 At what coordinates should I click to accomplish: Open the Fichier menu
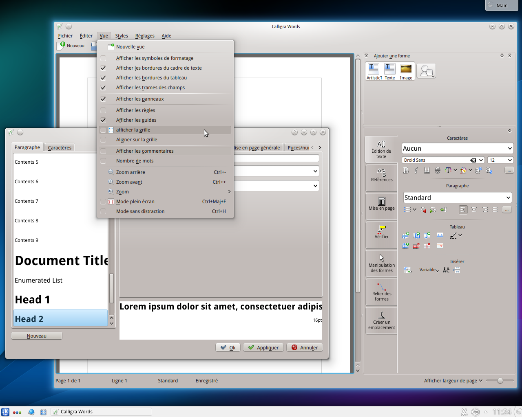pos(65,36)
